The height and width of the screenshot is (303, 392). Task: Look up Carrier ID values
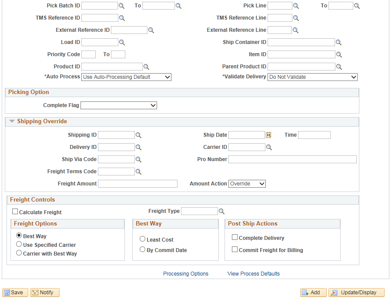pos(269,148)
